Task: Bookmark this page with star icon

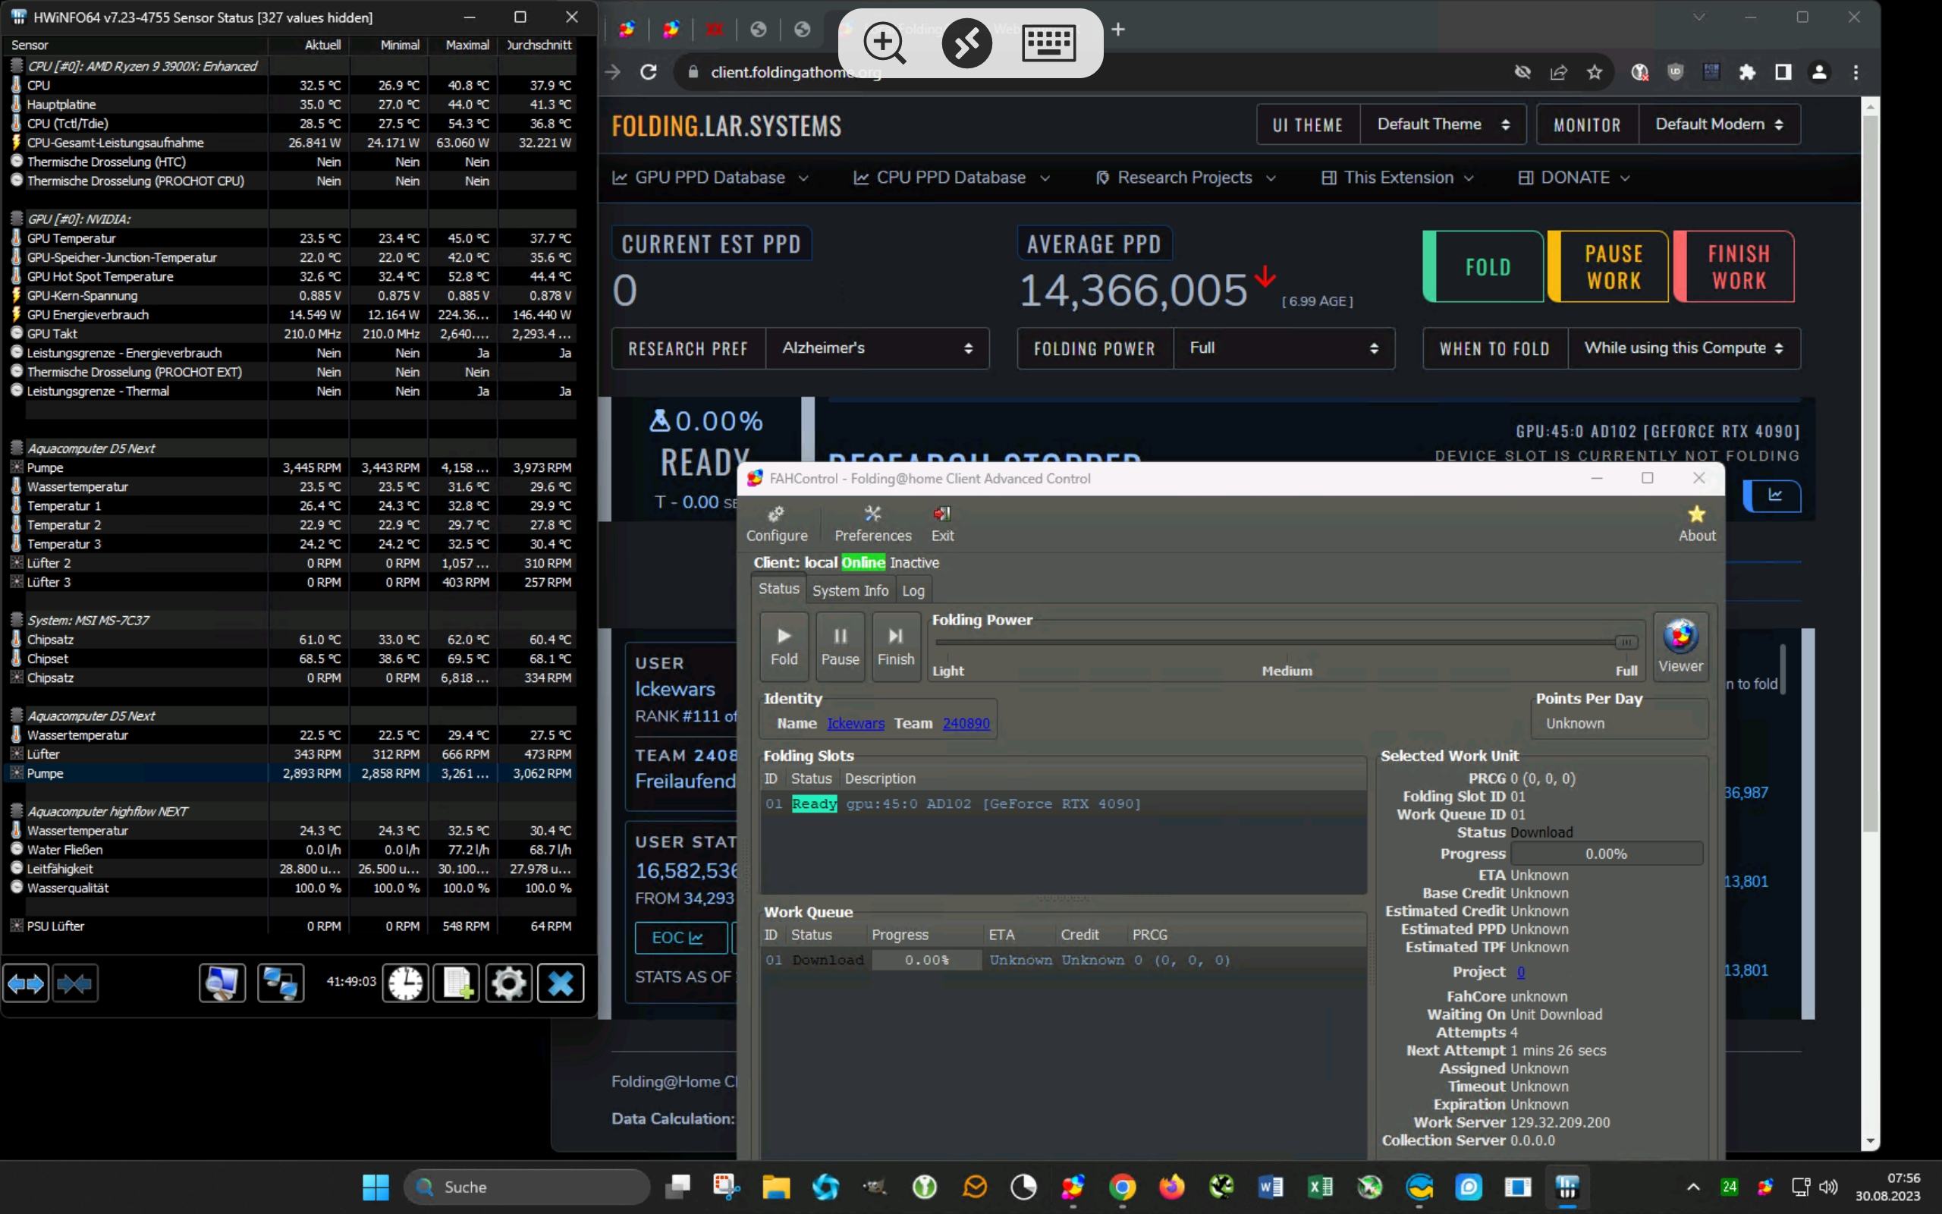Action: coord(1595,72)
